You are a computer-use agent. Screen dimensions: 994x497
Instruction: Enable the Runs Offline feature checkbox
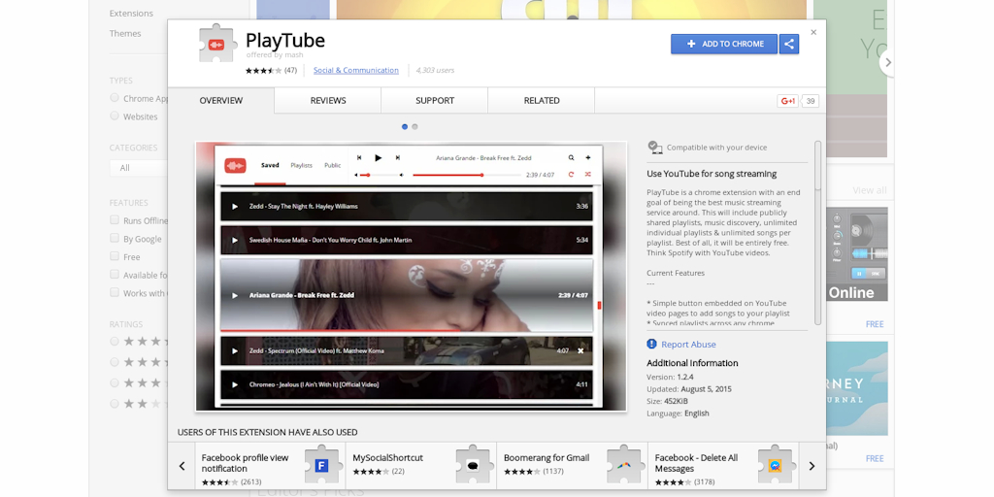(115, 220)
